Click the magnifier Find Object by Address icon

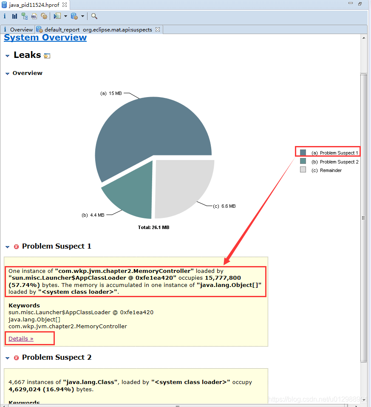tap(94, 16)
